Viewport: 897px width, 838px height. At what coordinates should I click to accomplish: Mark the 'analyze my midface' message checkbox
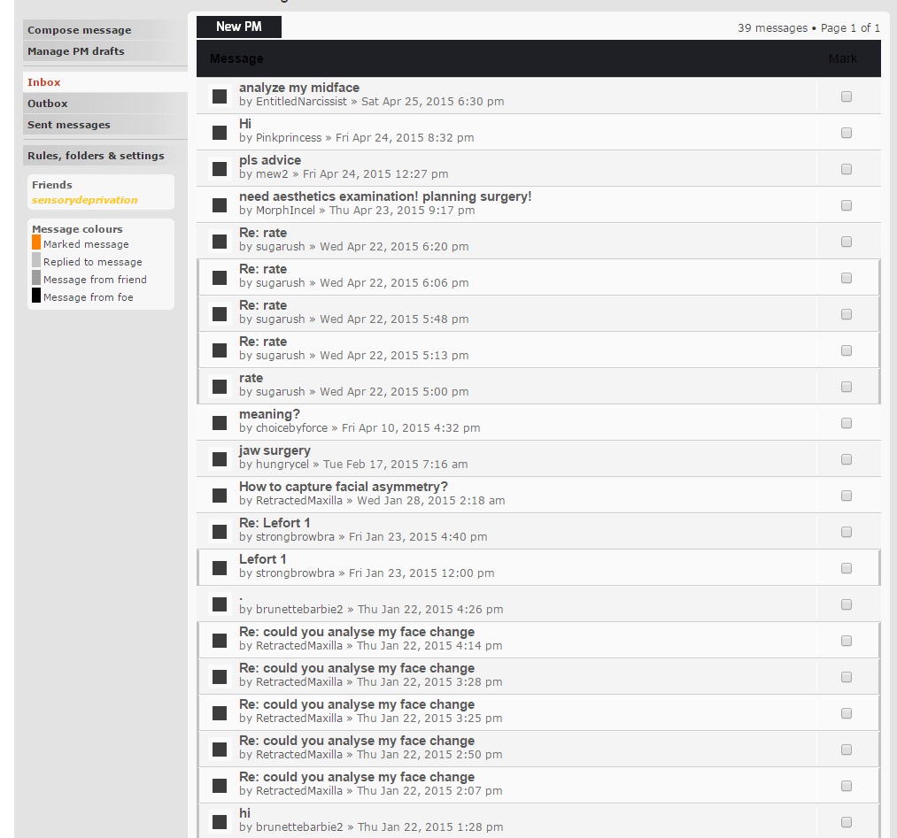(x=847, y=96)
